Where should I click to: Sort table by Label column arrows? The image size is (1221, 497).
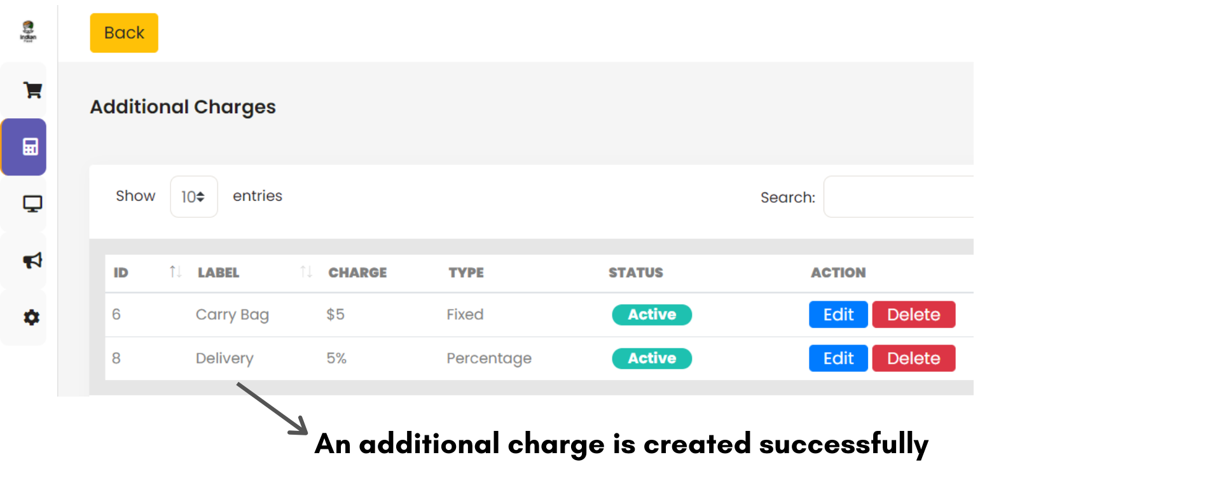(306, 272)
